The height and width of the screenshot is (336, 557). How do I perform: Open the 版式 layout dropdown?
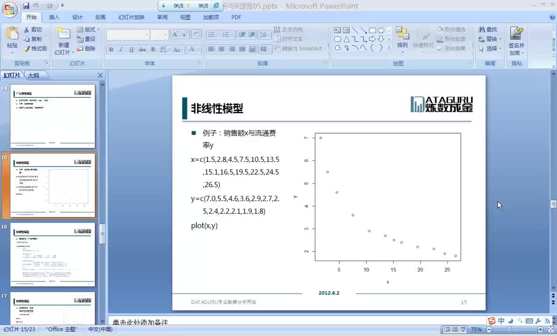tap(88, 29)
